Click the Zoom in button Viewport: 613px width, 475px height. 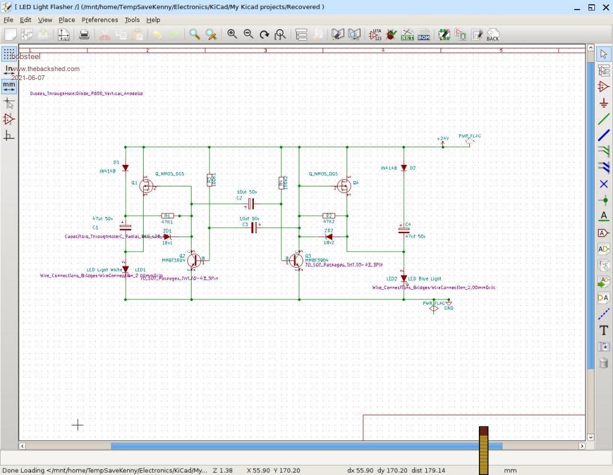point(232,35)
